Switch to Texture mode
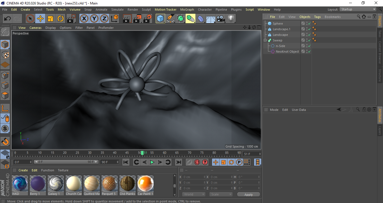The image size is (383, 203). tap(5, 55)
